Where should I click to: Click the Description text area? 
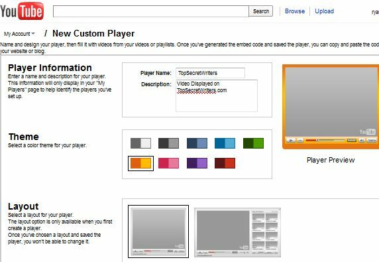(x=217, y=96)
